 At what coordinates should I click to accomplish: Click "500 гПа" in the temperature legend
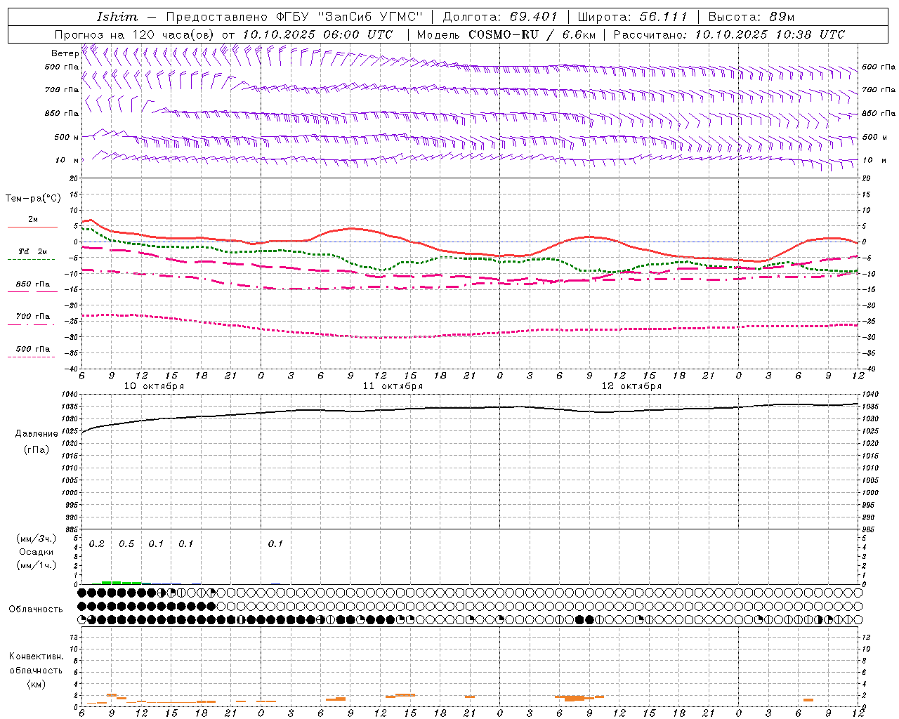tap(33, 349)
